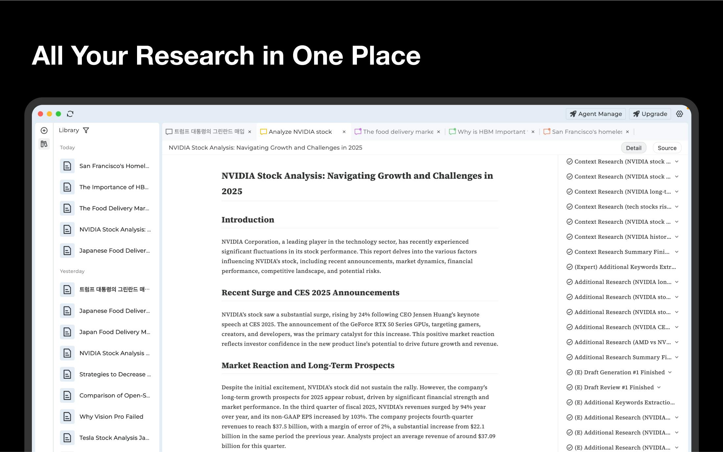Viewport: 723px width, 452px height.
Task: Open the San Francisco's homeless tab
Action: [x=587, y=132]
